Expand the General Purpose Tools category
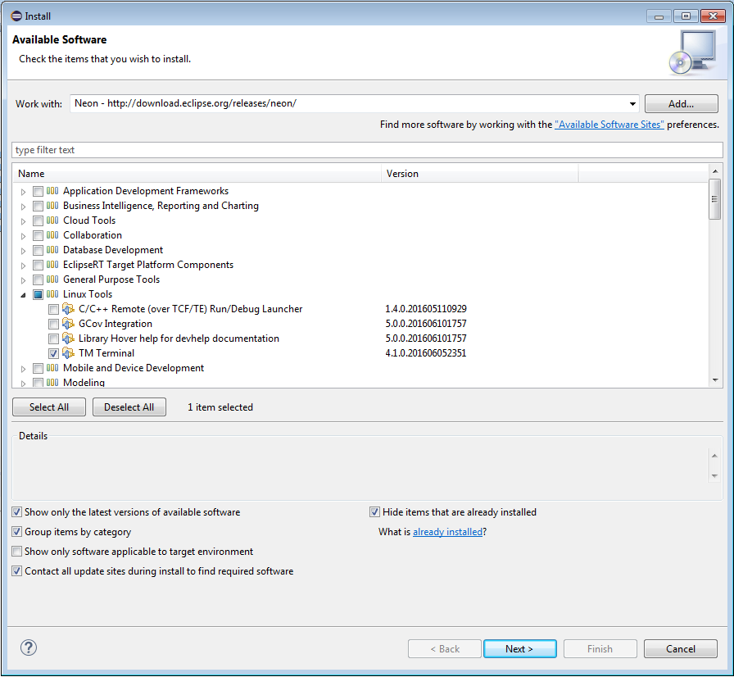This screenshot has height=677, width=734. pyautogui.click(x=23, y=280)
